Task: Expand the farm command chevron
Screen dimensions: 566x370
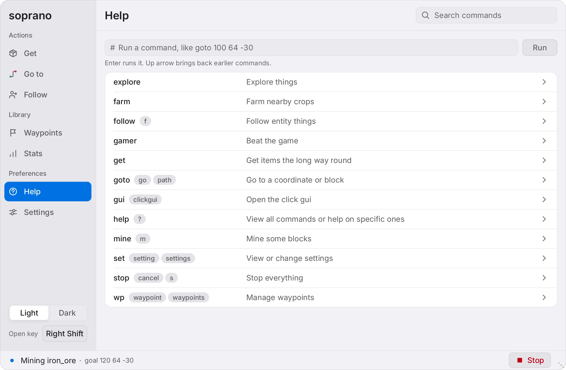Action: 544,101
